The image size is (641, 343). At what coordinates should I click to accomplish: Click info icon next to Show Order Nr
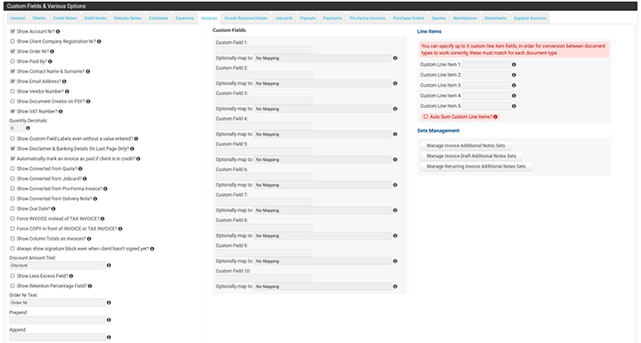point(52,51)
